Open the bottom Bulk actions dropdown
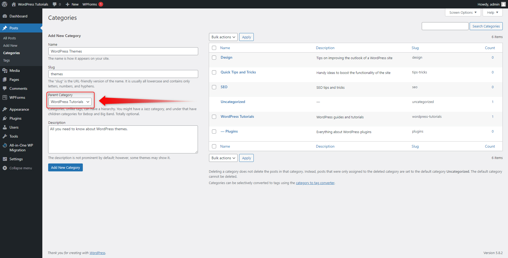The image size is (508, 258). [223, 158]
